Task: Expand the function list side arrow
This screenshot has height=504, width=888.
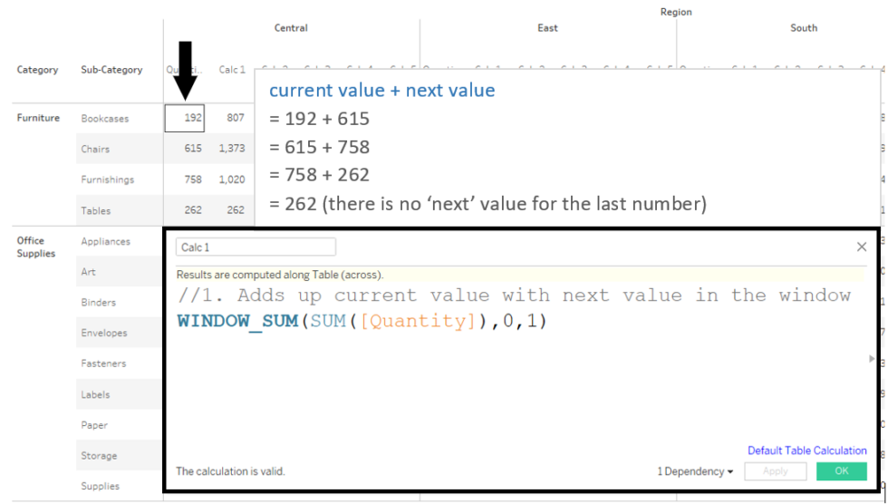Action: click(x=872, y=358)
